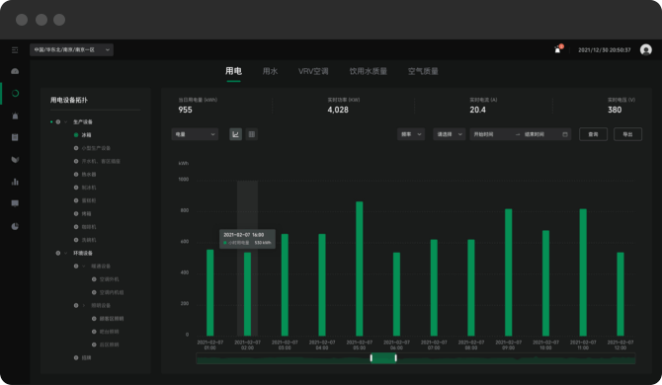
Task: Open the dashboard gauge sidebar icon
Action: tap(15, 71)
